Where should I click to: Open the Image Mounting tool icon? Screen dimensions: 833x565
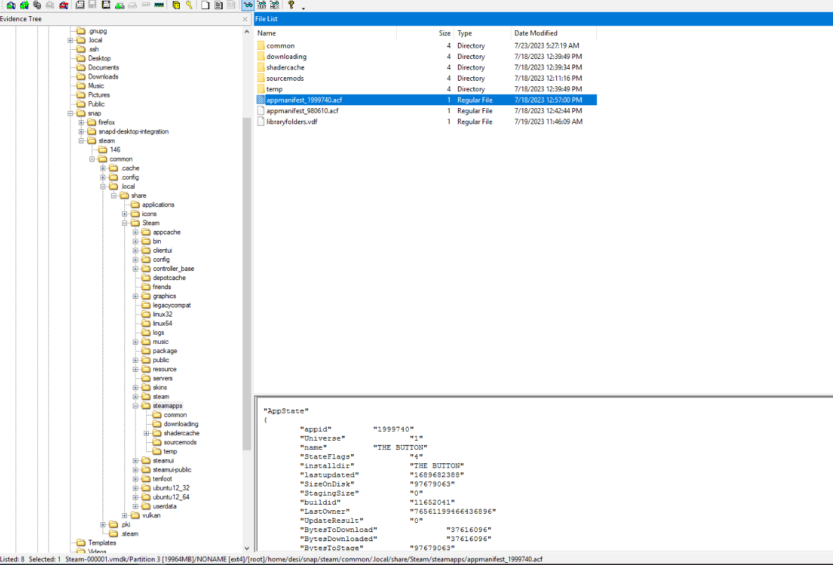pyautogui.click(x=37, y=6)
